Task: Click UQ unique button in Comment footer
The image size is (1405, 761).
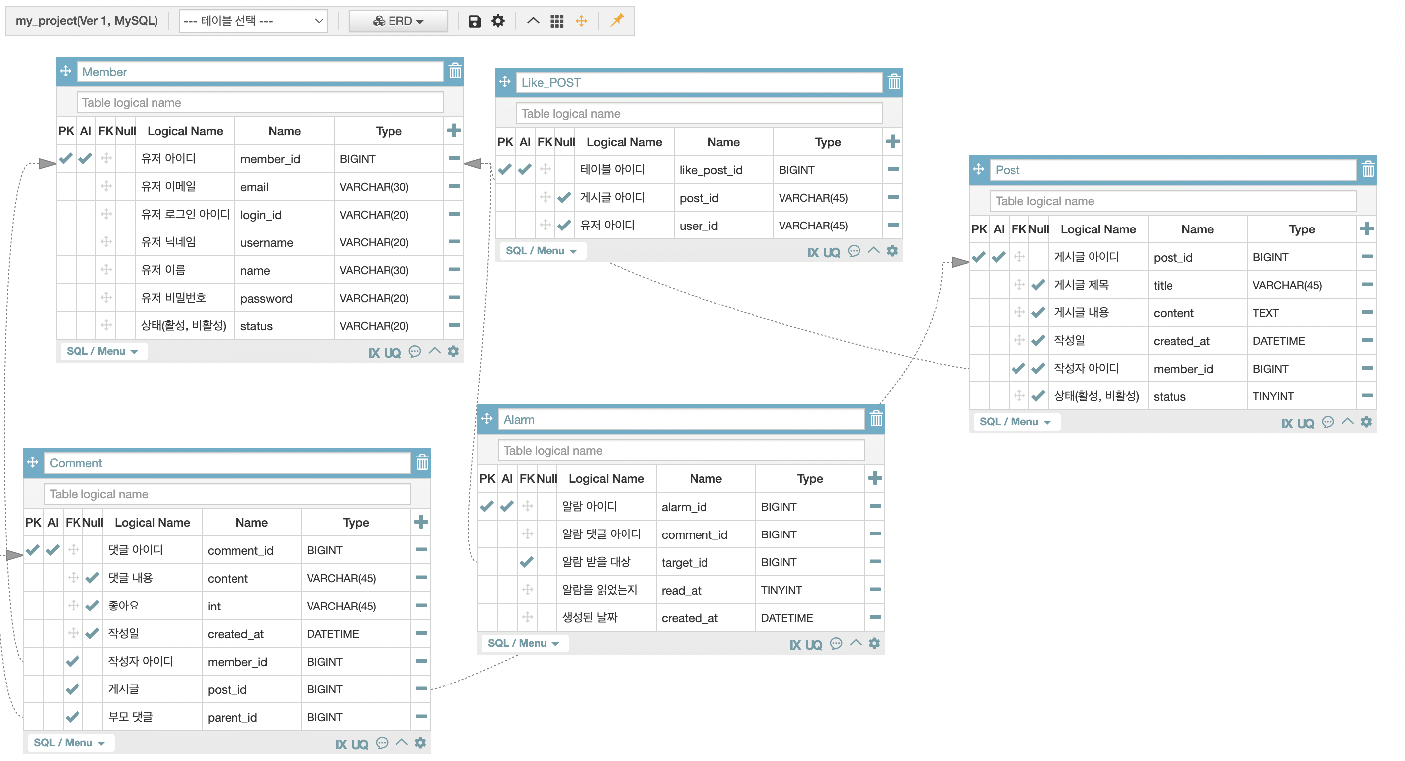Action: click(359, 744)
